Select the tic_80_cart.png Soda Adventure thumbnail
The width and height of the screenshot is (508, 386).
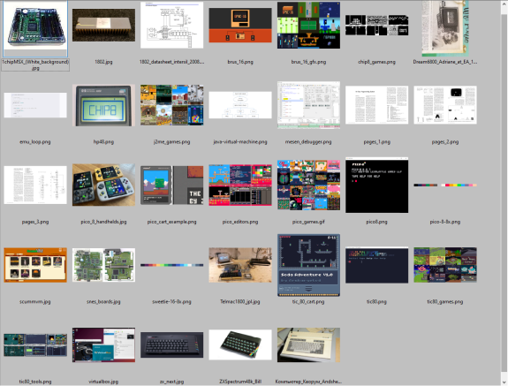[x=308, y=265]
